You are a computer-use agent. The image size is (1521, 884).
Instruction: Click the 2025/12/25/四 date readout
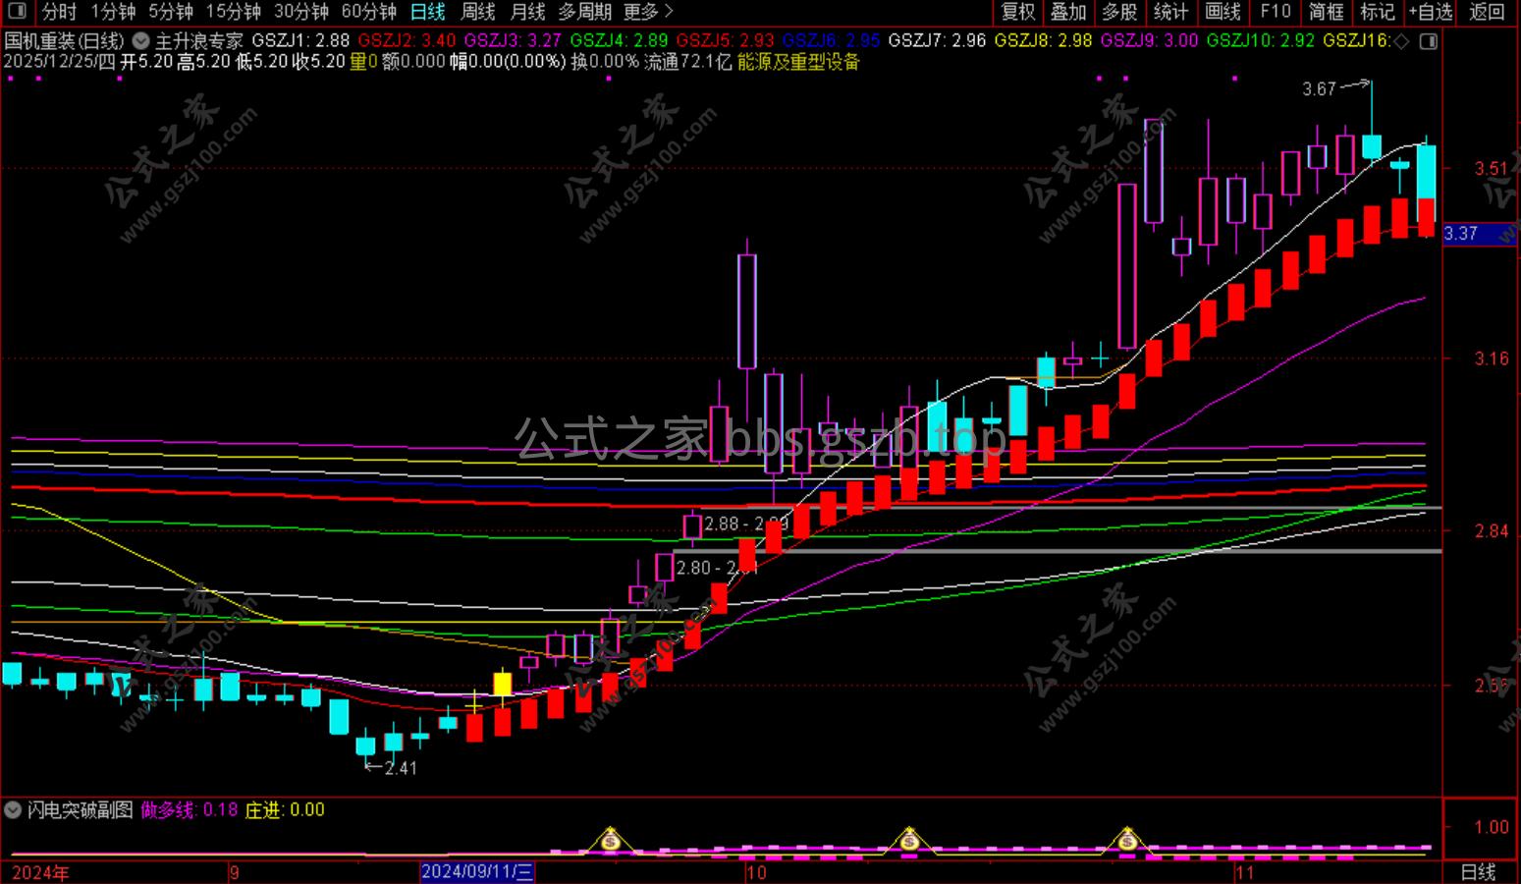pyautogui.click(x=58, y=62)
